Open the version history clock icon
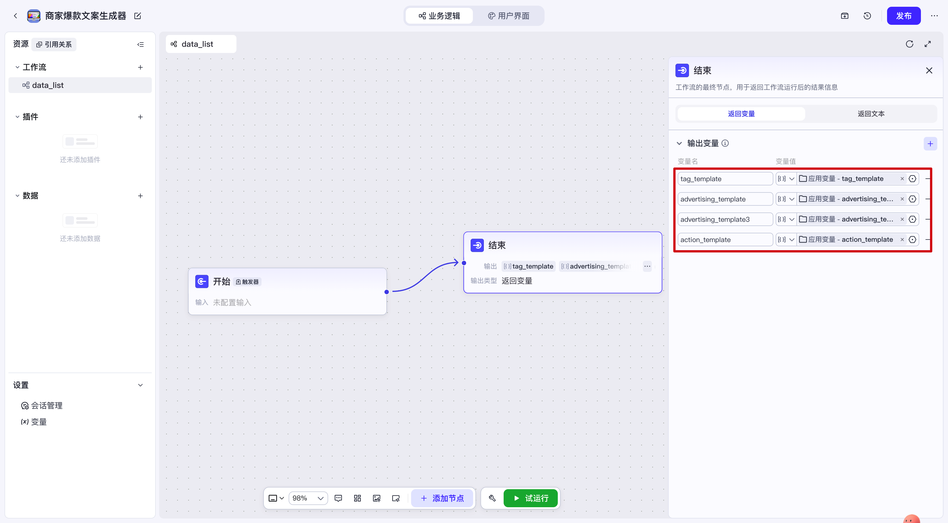This screenshot has width=948, height=523. 867,16
